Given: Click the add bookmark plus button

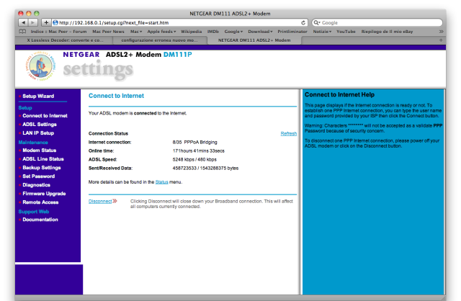Looking at the screenshot, I should (x=46, y=22).
